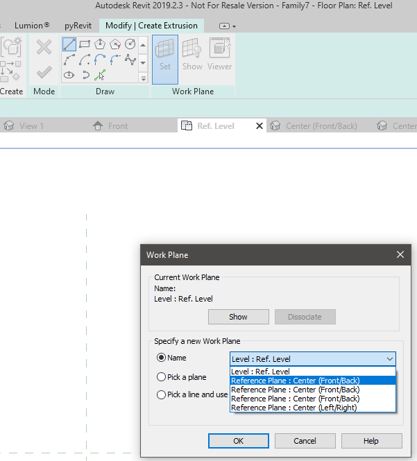417x461 pixels.
Task: Expand the full Draw tools gallery
Action: [x=144, y=78]
